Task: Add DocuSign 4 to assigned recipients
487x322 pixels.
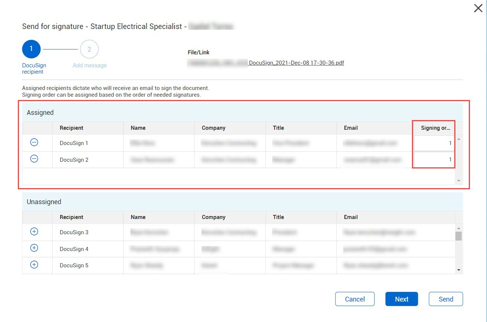Action: (x=34, y=248)
